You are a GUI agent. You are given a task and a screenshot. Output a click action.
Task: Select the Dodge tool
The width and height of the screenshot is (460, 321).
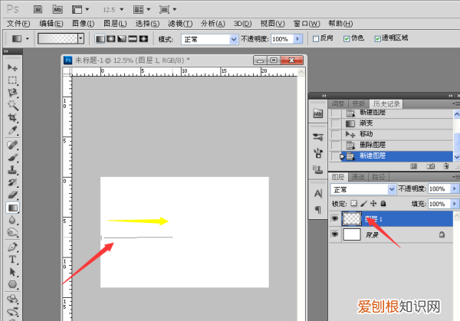point(12,232)
